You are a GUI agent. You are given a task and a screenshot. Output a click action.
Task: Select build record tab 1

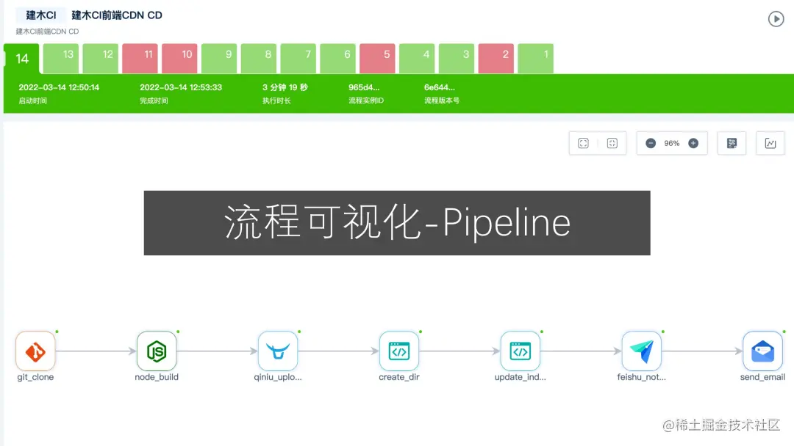coord(535,59)
